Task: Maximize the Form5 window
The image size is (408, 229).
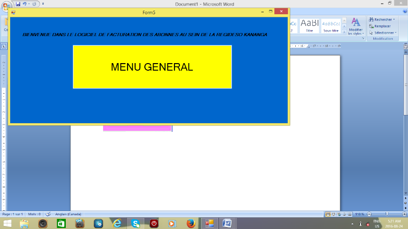Action: coord(271,11)
